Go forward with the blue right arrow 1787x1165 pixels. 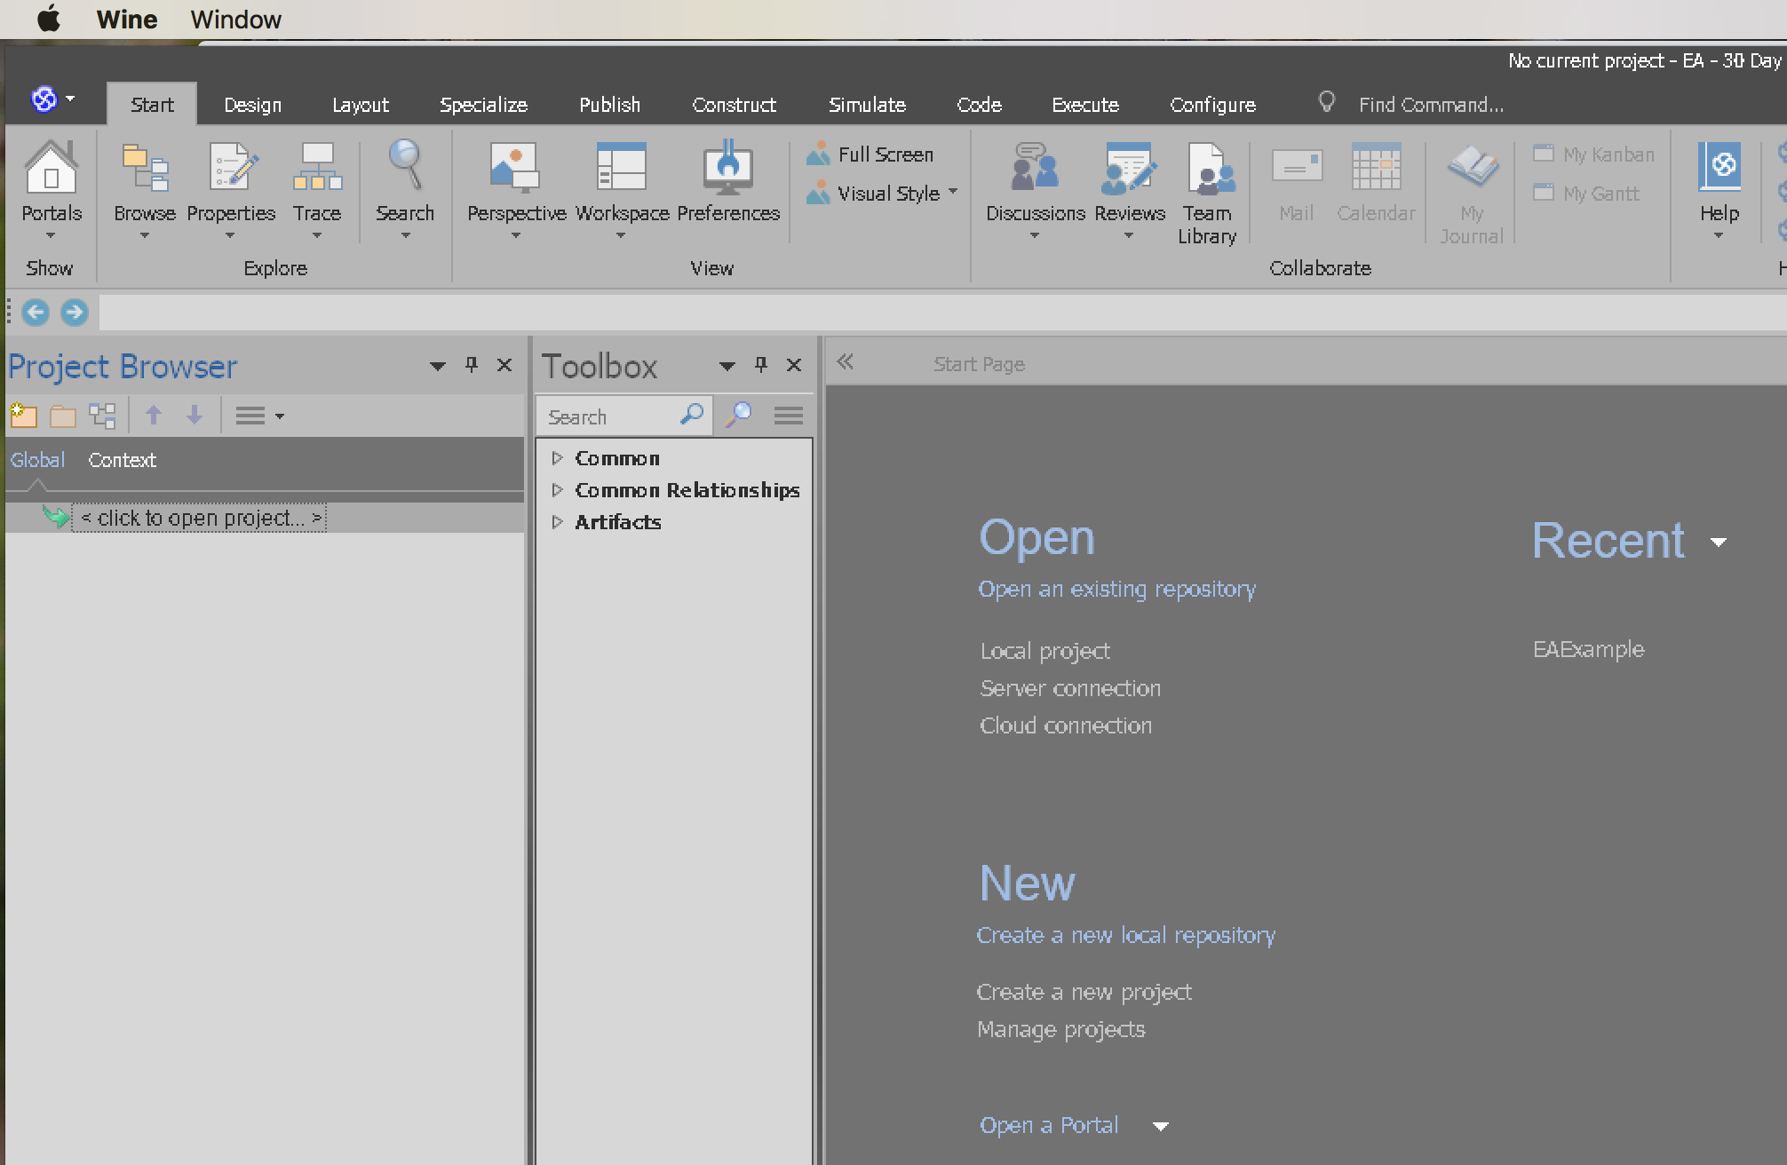click(x=75, y=312)
